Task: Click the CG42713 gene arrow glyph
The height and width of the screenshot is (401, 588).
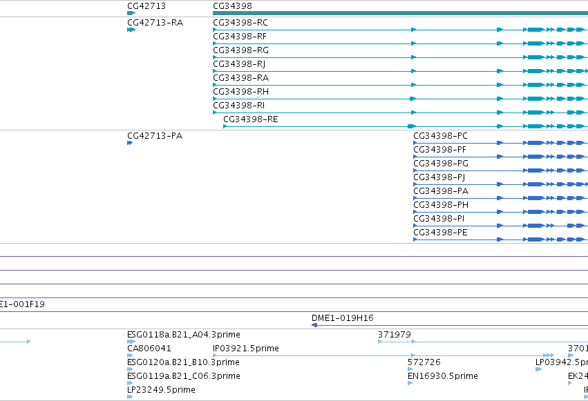Action: coord(131,13)
